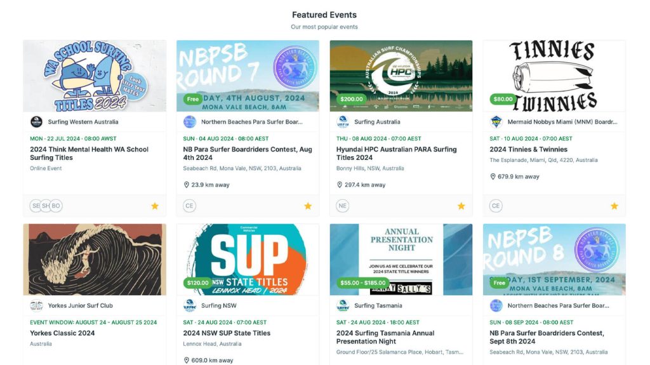Click the Free badge on NBPSB Round 8 banner

click(x=500, y=283)
